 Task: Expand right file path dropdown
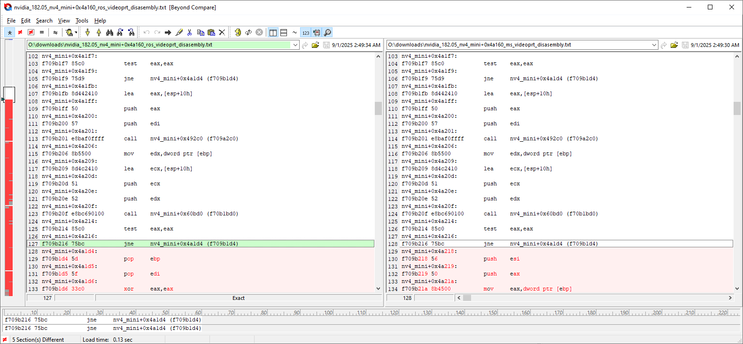click(x=654, y=45)
